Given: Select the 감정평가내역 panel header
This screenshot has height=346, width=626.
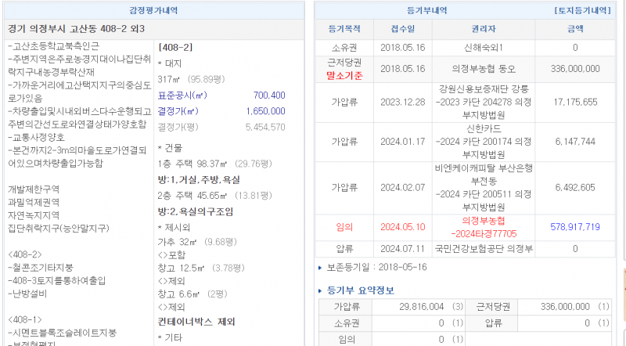Looking at the screenshot, I should click(153, 11).
